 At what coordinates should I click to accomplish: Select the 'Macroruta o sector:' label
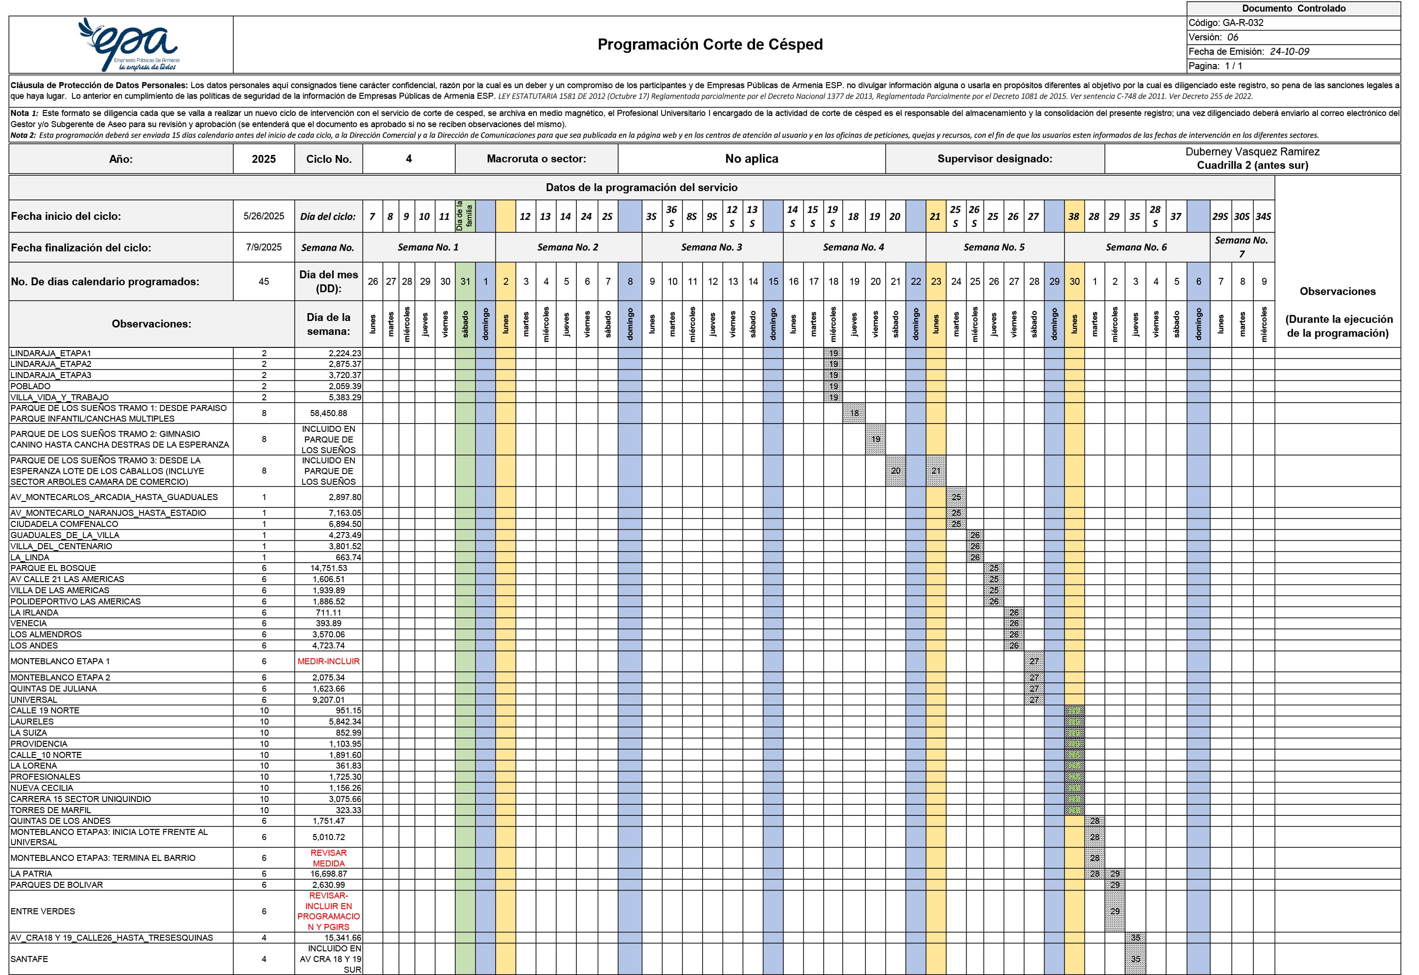point(536,159)
